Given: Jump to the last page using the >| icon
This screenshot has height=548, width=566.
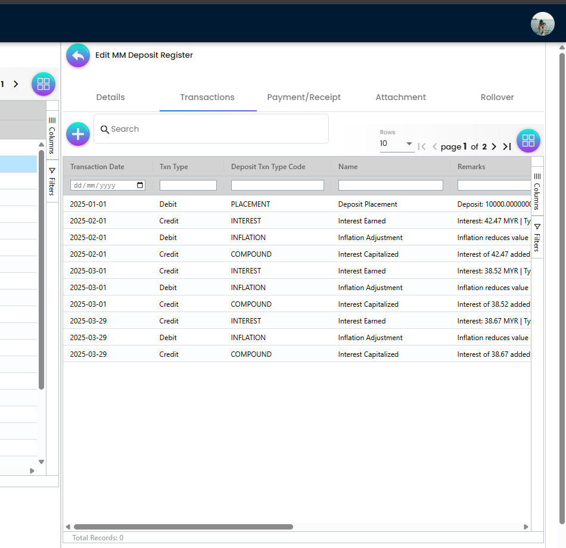Looking at the screenshot, I should pyautogui.click(x=506, y=146).
